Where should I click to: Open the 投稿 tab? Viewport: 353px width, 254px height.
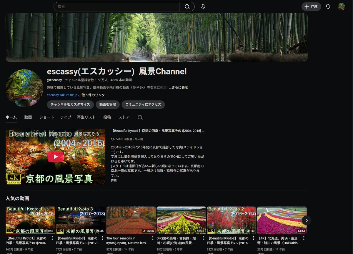point(107,117)
